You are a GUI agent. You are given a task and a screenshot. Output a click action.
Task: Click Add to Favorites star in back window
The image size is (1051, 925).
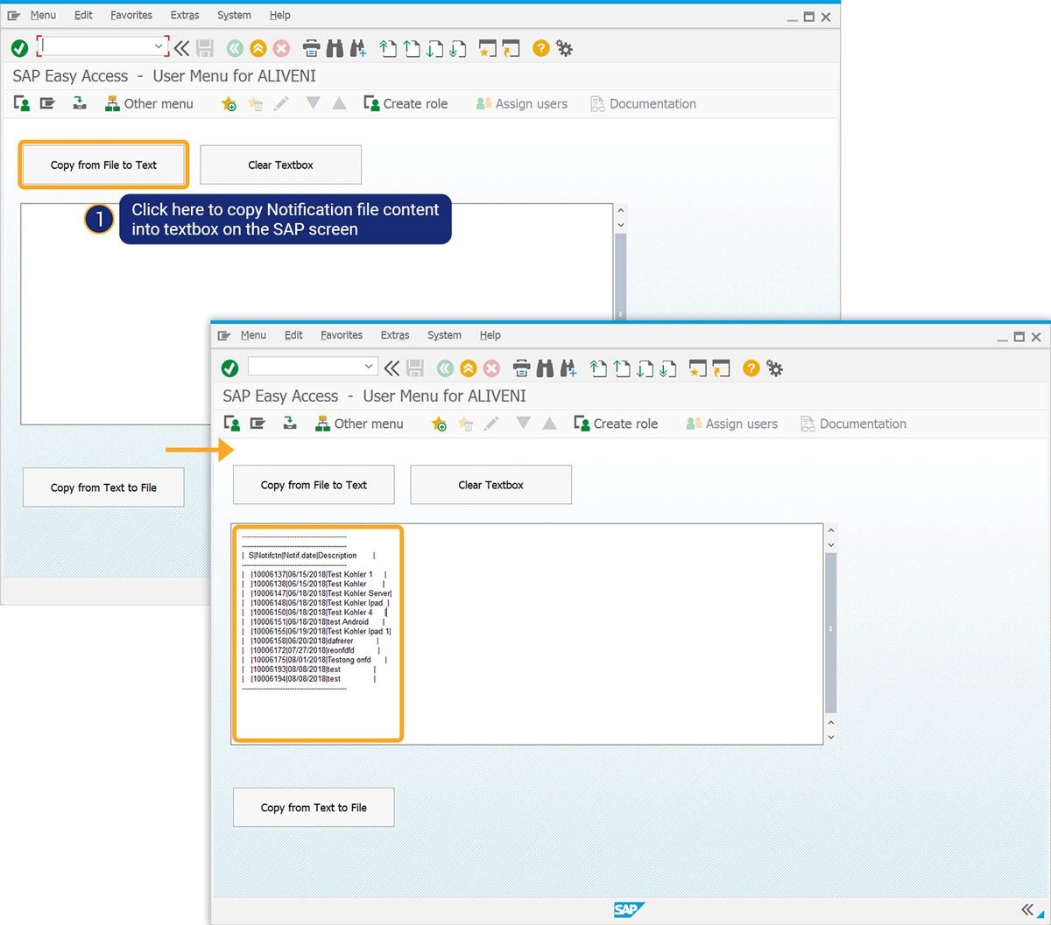229,104
